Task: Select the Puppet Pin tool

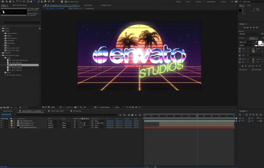Action: click(x=53, y=2)
